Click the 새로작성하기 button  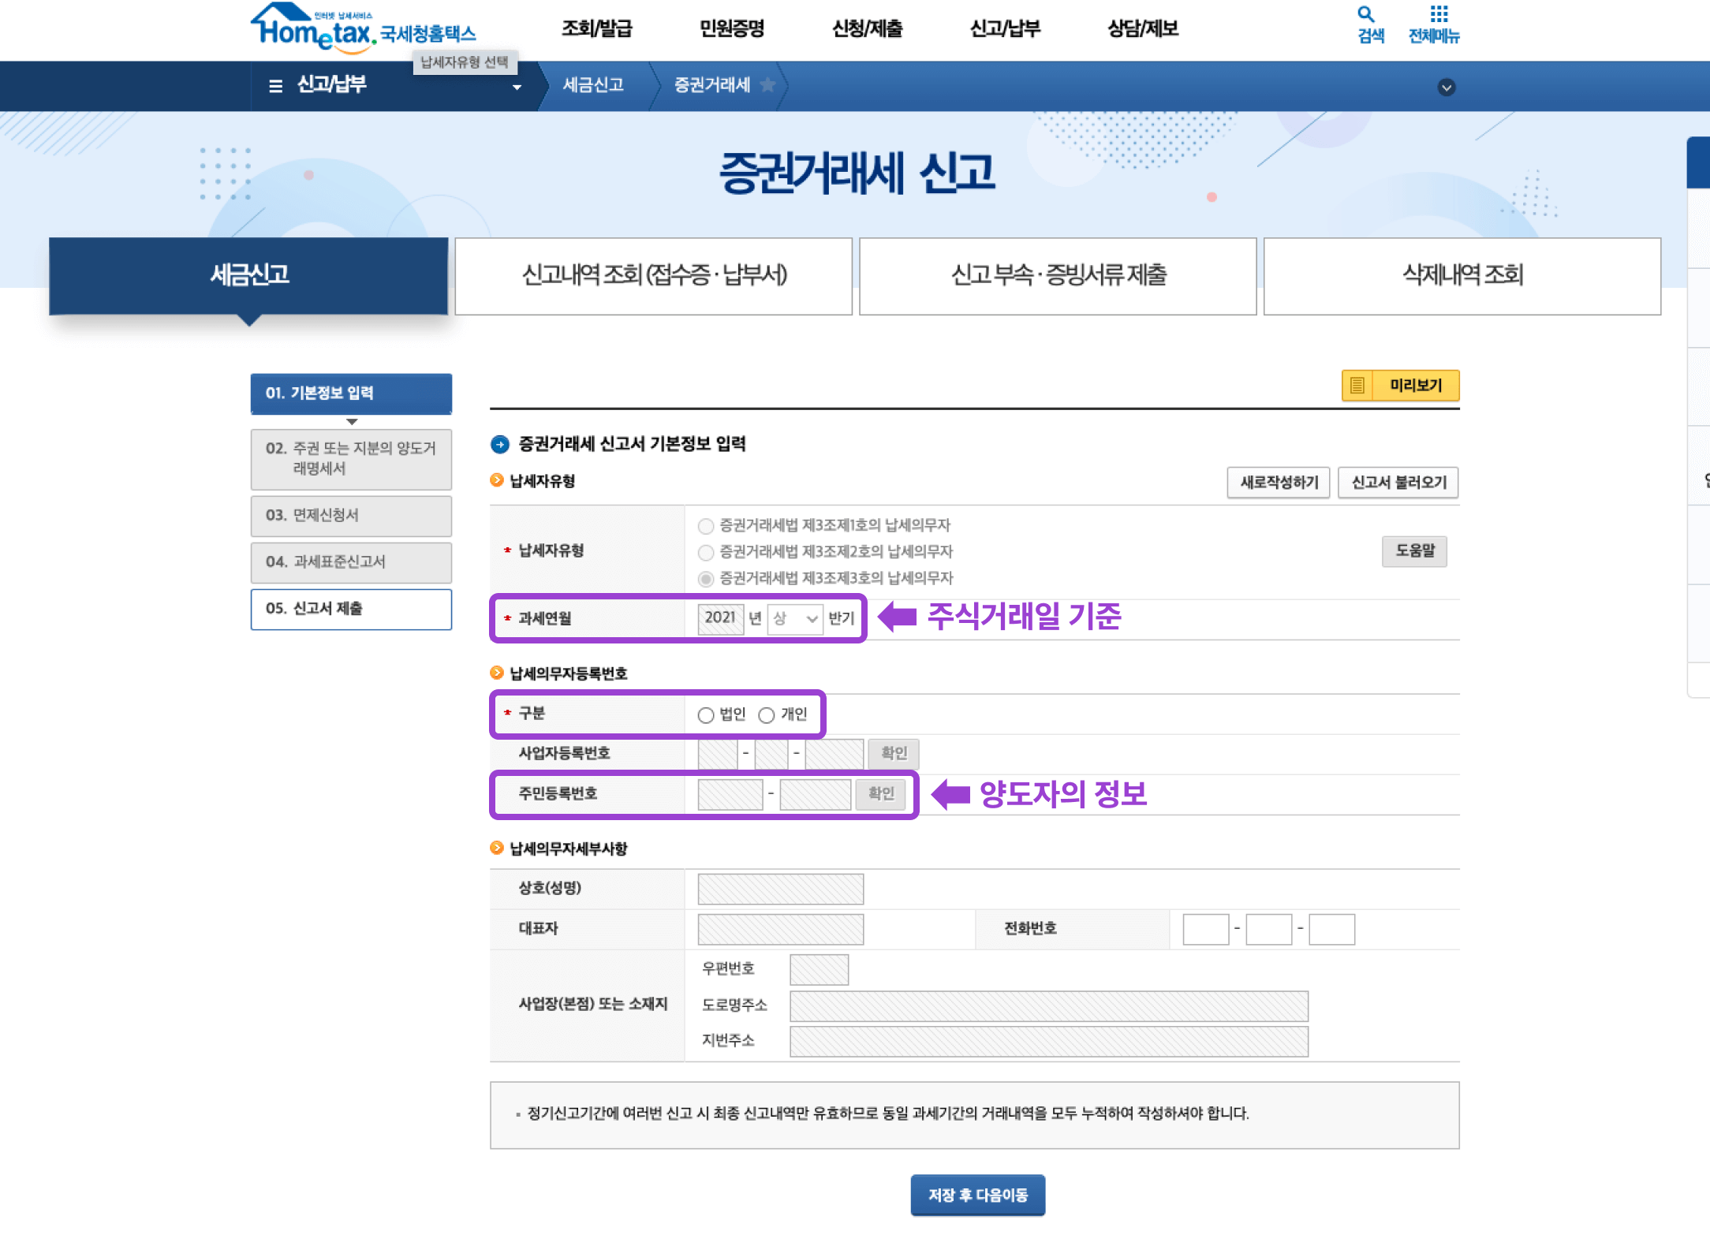(x=1279, y=483)
